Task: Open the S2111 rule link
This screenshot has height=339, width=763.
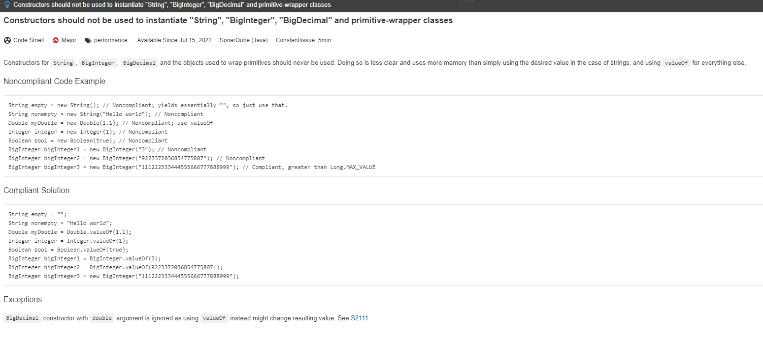Action: (359, 318)
